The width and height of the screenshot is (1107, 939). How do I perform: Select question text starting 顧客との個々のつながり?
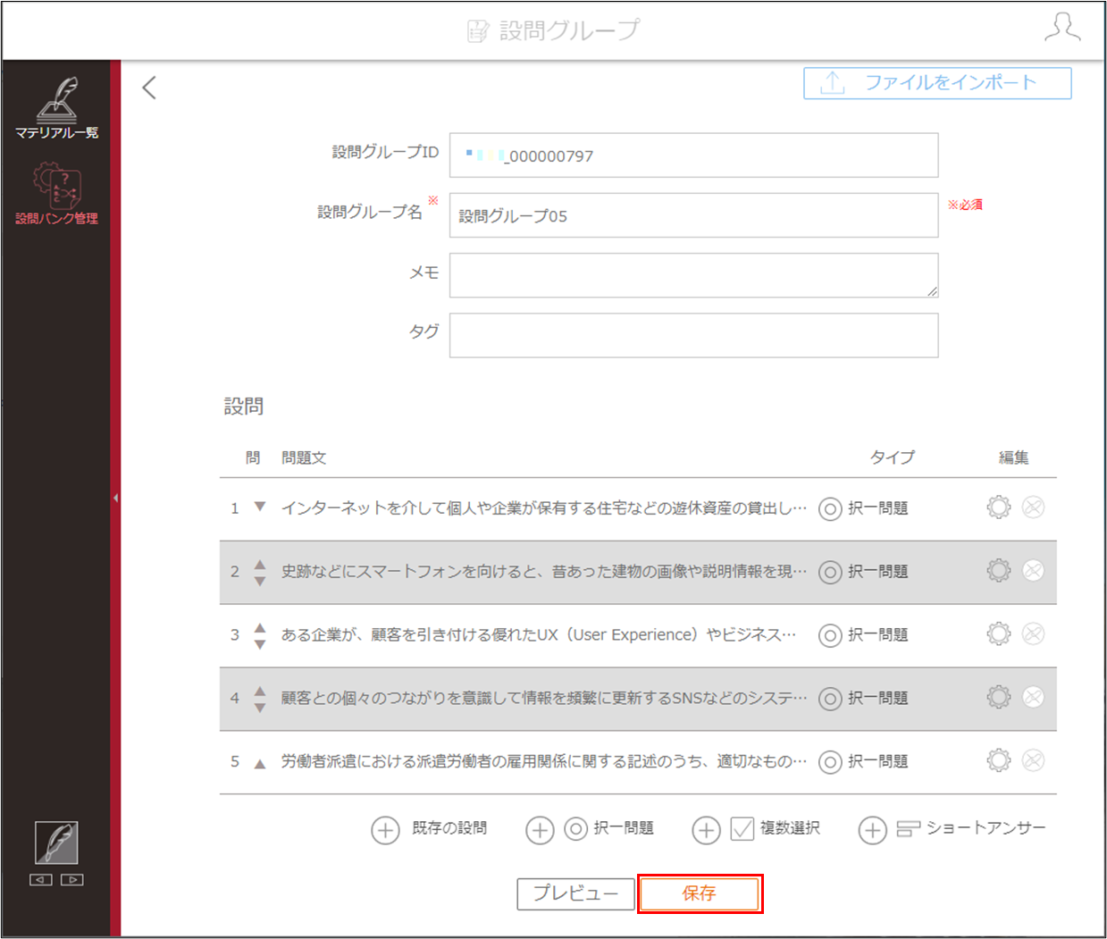(544, 699)
